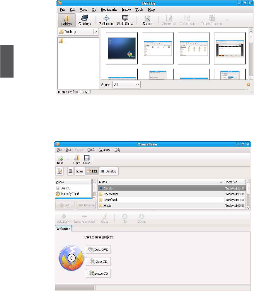
Task: Click the Search toolbar icon in image viewer
Action: click(x=147, y=20)
